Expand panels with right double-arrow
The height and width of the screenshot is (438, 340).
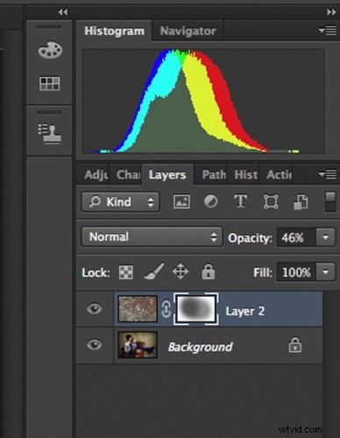tap(331, 12)
